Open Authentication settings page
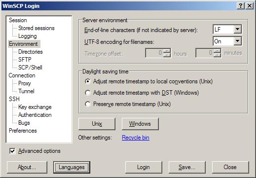Image resolution: width=256 pixels, height=178 pixels. (x=35, y=115)
